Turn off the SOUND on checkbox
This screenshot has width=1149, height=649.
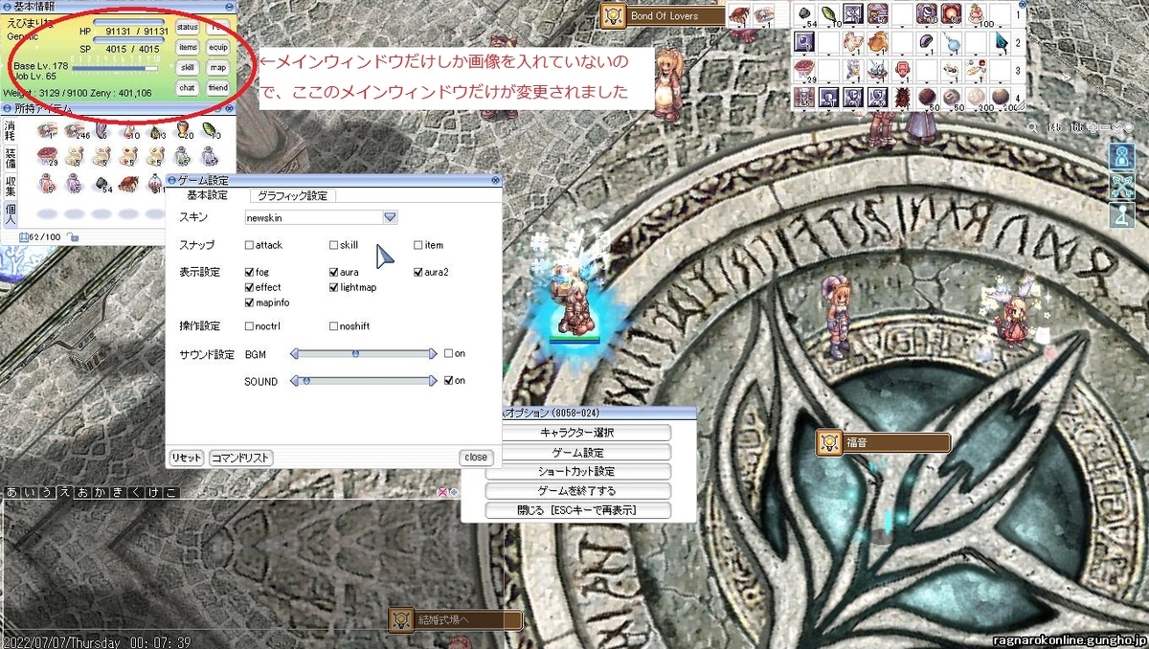[449, 380]
